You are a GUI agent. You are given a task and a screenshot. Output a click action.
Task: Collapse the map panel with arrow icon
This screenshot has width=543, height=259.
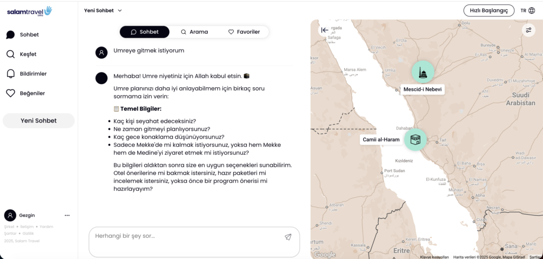(x=324, y=30)
